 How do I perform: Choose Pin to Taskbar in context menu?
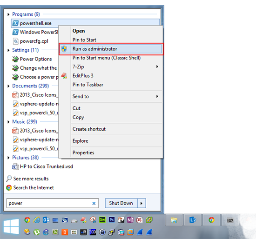(88, 85)
